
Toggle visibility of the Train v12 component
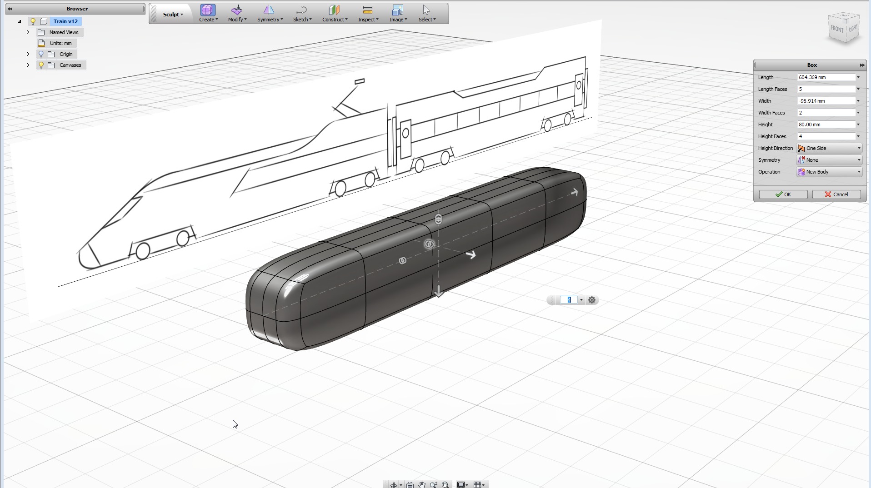point(33,21)
